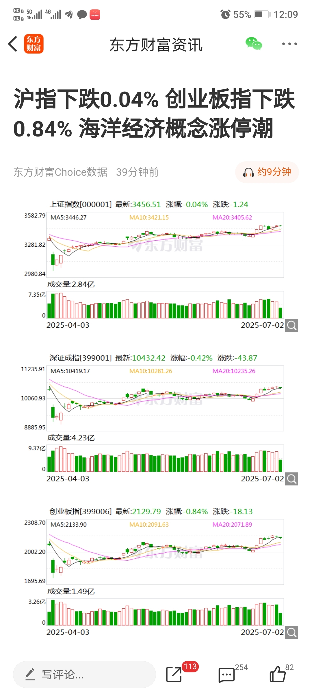Tap the MA5:10419.17 label
Screen dimensions: 312x694
(70, 371)
